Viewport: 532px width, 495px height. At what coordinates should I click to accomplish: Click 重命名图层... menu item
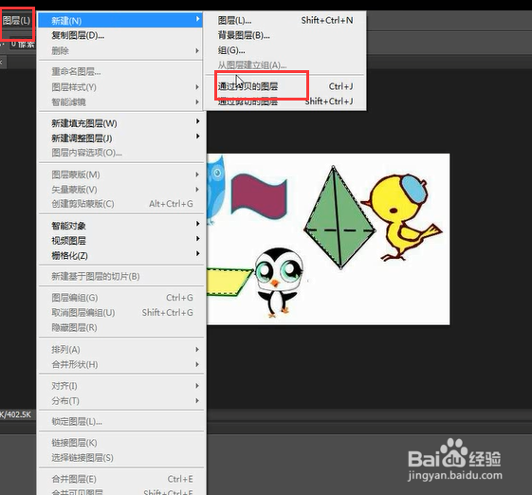click(120, 71)
